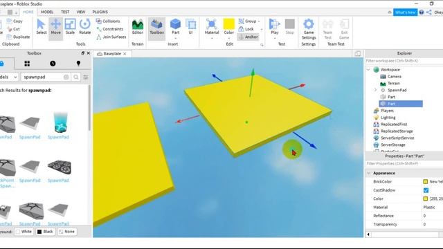Click the Filter Properties field
Image resolution: width=443 pixels, height=249 pixels.
404,163
